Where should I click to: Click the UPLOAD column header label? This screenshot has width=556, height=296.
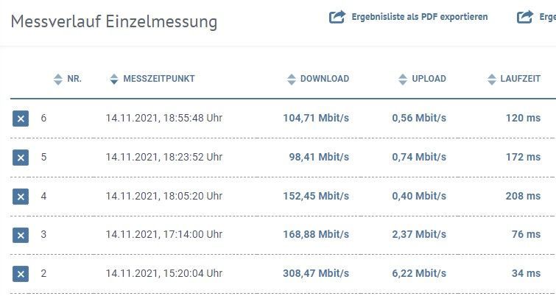pyautogui.click(x=429, y=79)
